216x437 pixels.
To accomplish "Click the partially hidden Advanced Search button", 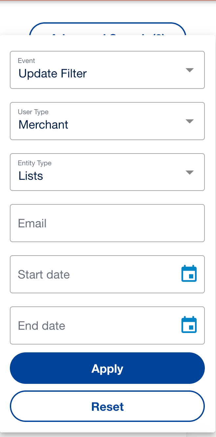I will coord(108,30).
